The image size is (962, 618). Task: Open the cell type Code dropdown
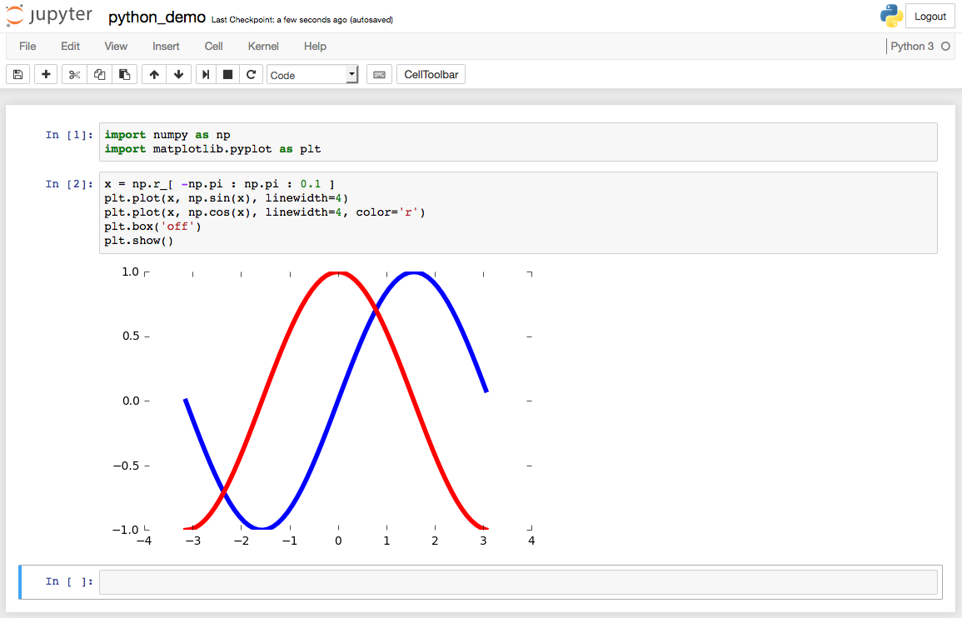pos(312,75)
